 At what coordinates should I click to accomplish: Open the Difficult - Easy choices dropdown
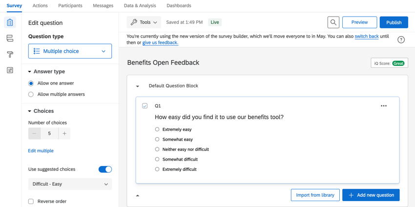(x=70, y=184)
